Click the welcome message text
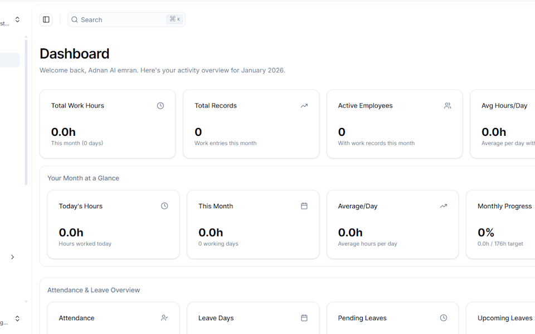Viewport: 535px width, 334px height. coord(162,70)
